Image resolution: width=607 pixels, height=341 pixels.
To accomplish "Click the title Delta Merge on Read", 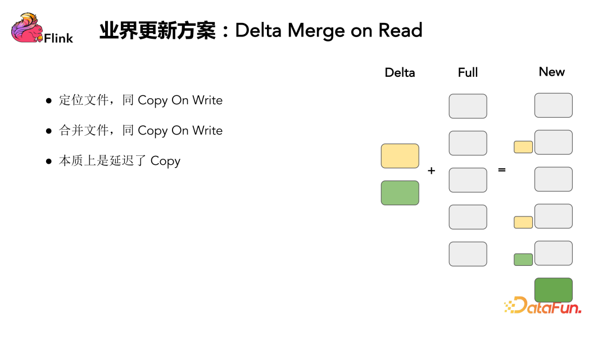I will (x=329, y=30).
